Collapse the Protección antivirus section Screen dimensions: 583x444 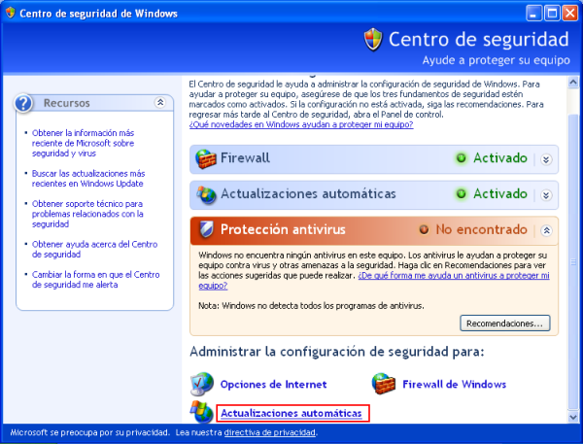point(546,230)
